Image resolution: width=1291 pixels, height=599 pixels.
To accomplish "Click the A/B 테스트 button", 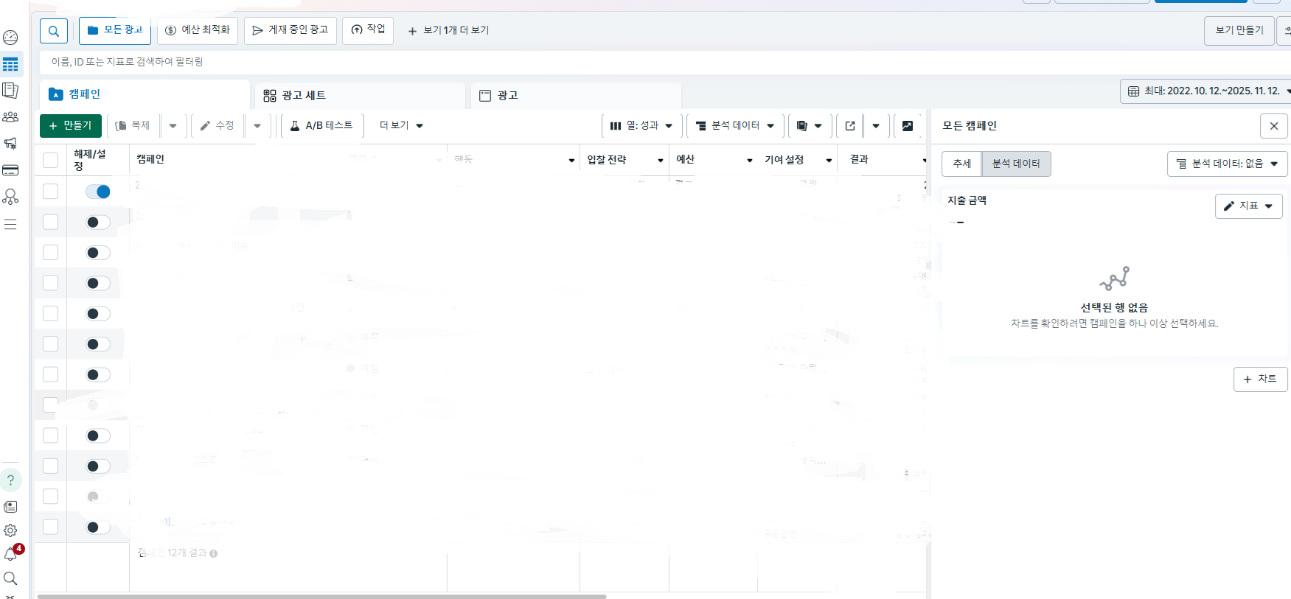I will point(321,126).
